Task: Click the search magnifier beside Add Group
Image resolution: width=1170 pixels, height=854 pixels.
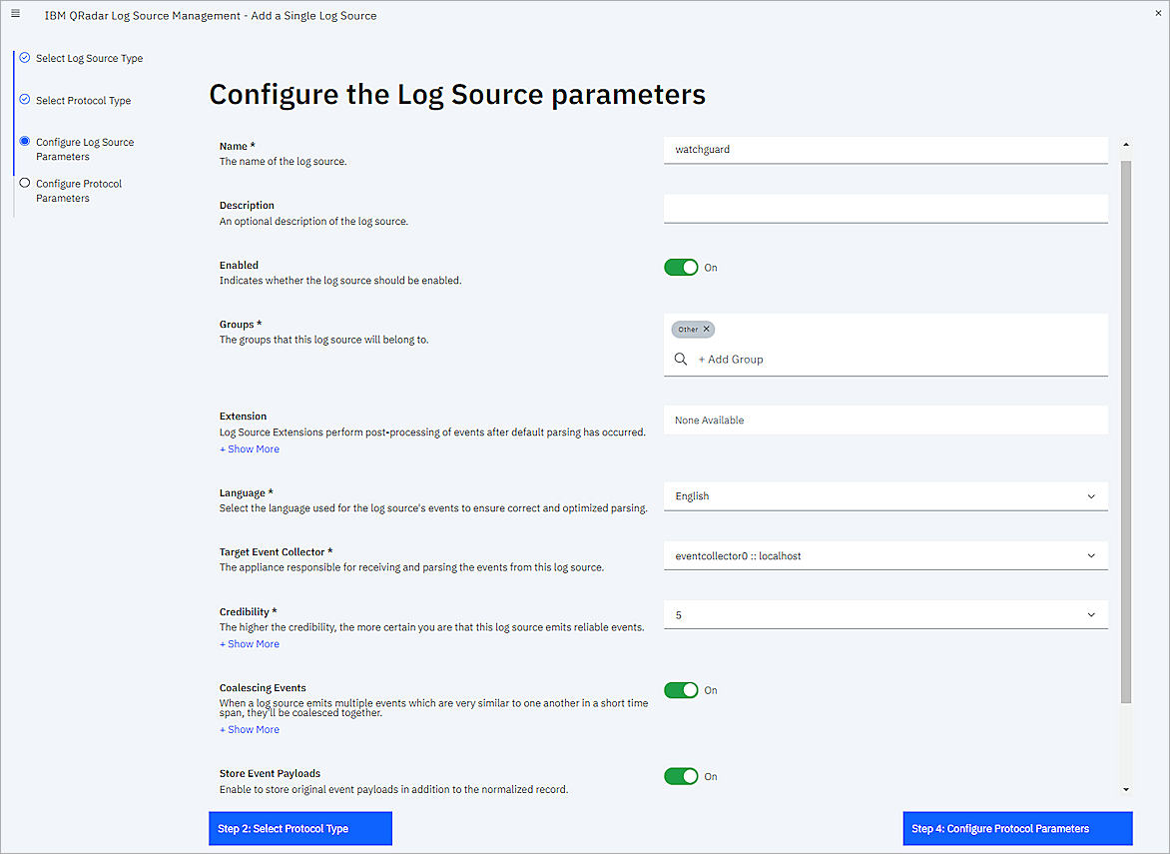Action: tap(681, 359)
